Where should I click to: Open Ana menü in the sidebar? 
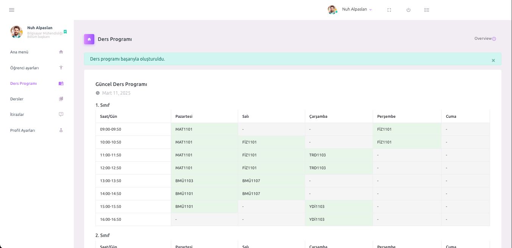point(19,52)
